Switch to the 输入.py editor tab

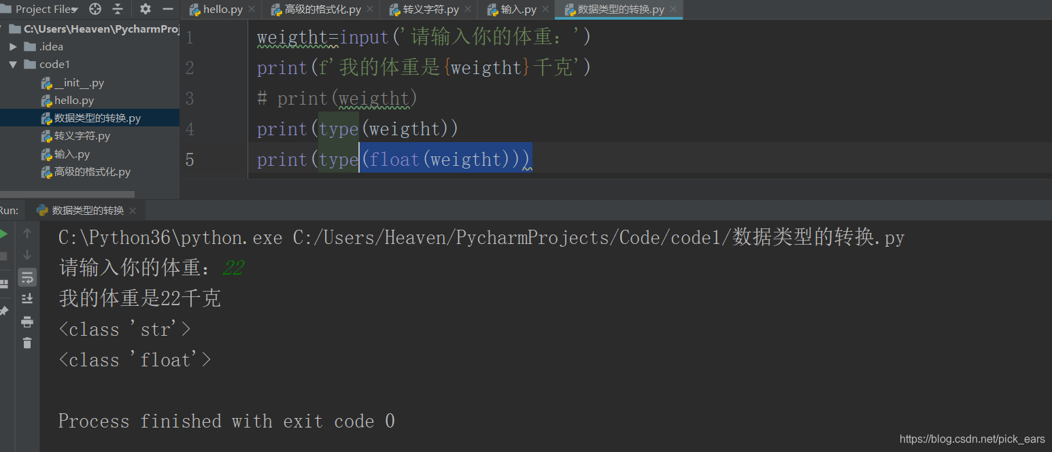tap(518, 10)
